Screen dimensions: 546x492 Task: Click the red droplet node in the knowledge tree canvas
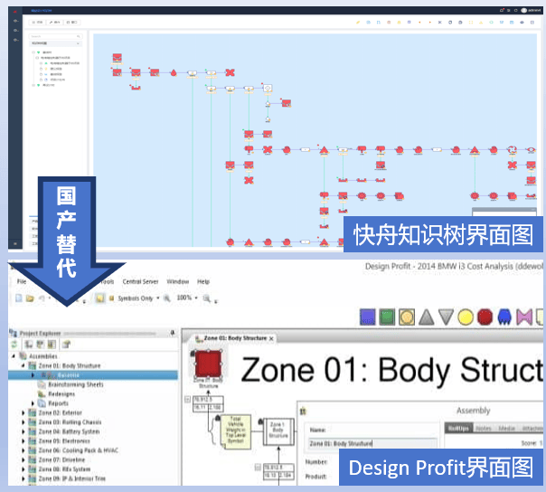(173, 72)
